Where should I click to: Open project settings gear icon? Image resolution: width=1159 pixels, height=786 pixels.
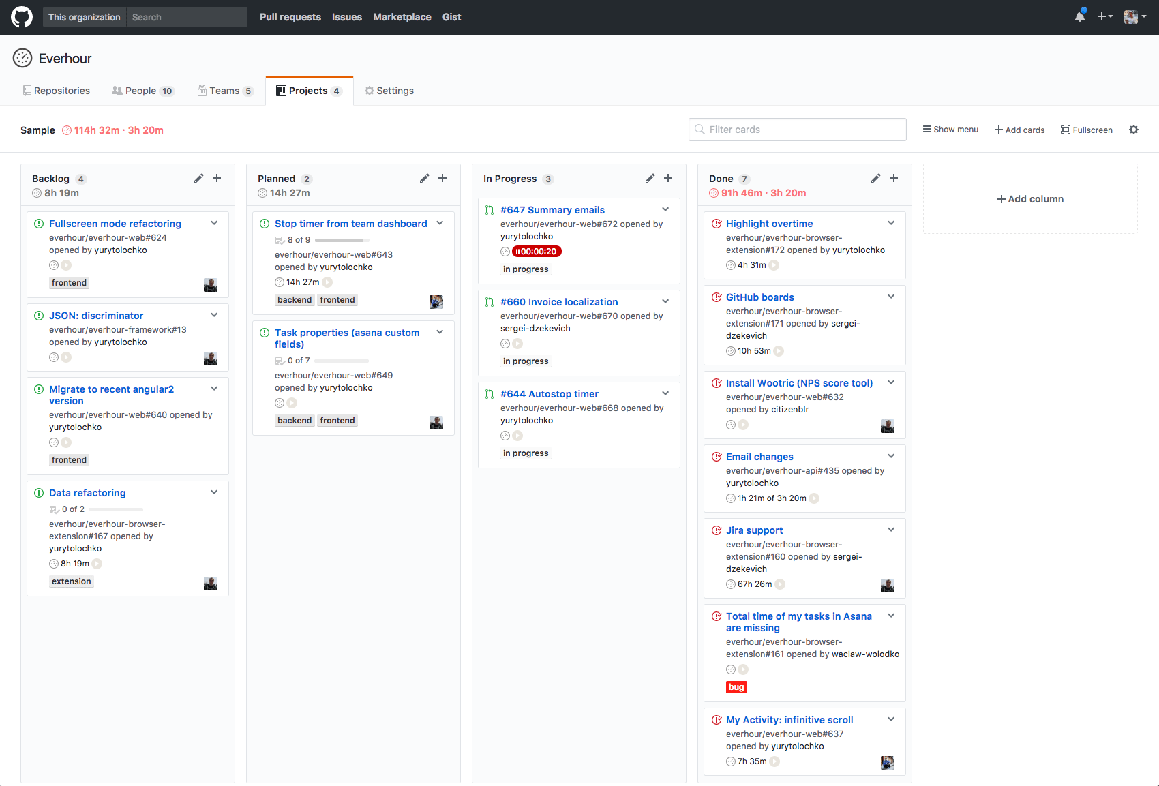pos(1134,130)
